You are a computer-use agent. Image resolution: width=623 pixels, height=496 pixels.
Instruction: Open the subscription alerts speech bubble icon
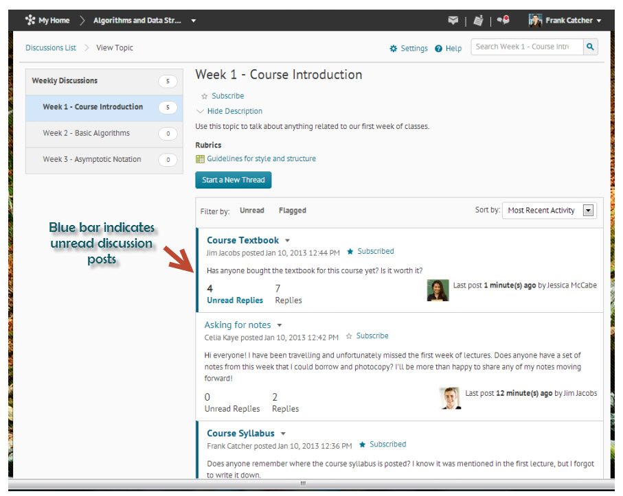pyautogui.click(x=503, y=21)
